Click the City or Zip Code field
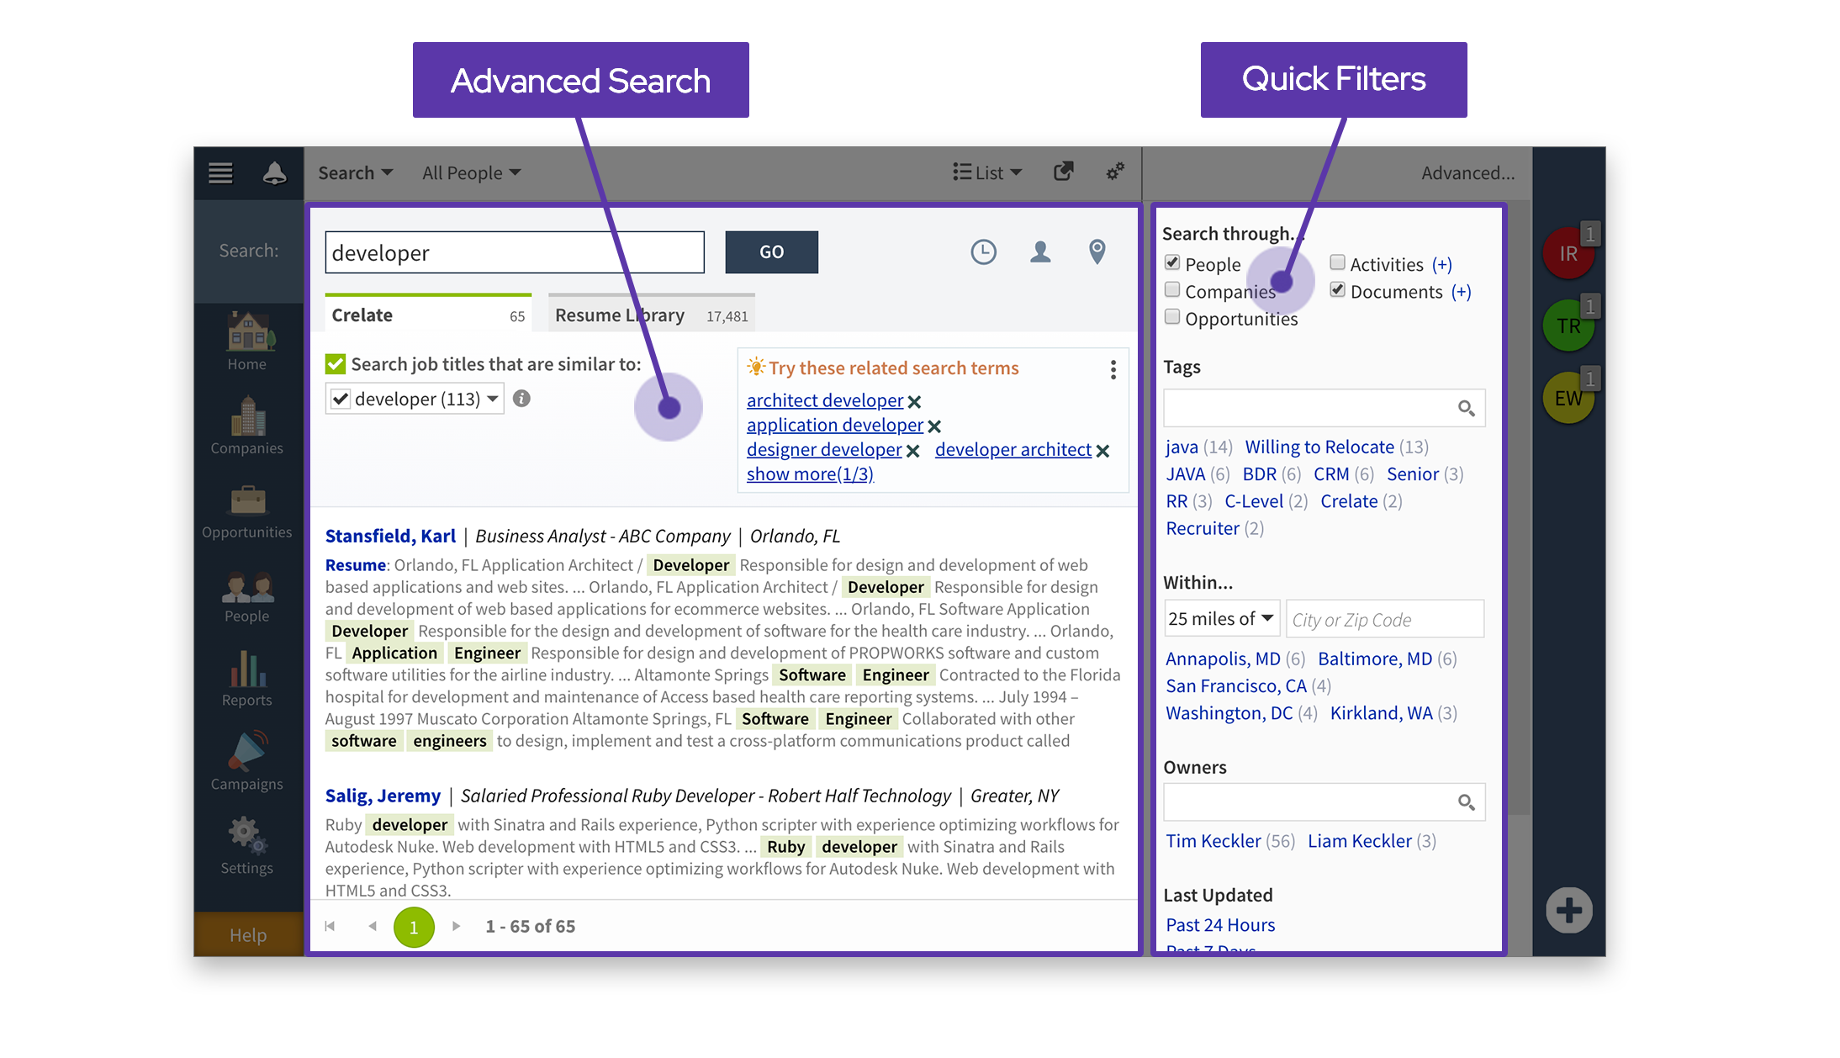Screen dimensions: 1840x1058 (x=1384, y=620)
